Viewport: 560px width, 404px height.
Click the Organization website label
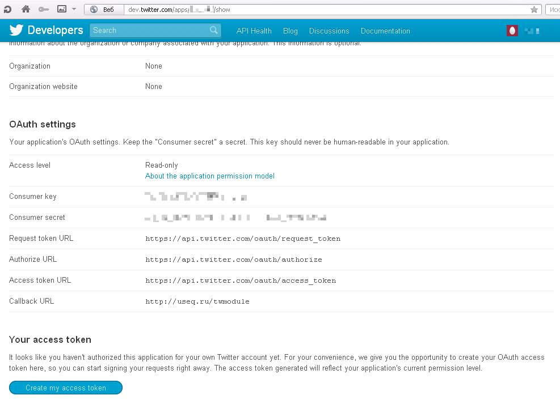coord(43,86)
